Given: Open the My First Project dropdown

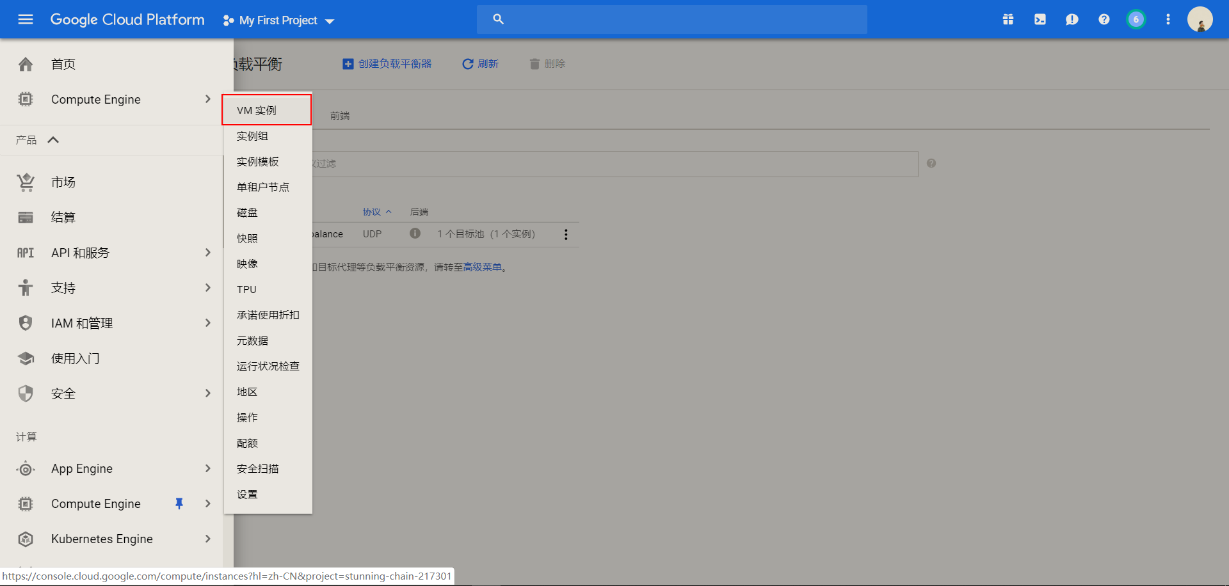Looking at the screenshot, I should 279,20.
